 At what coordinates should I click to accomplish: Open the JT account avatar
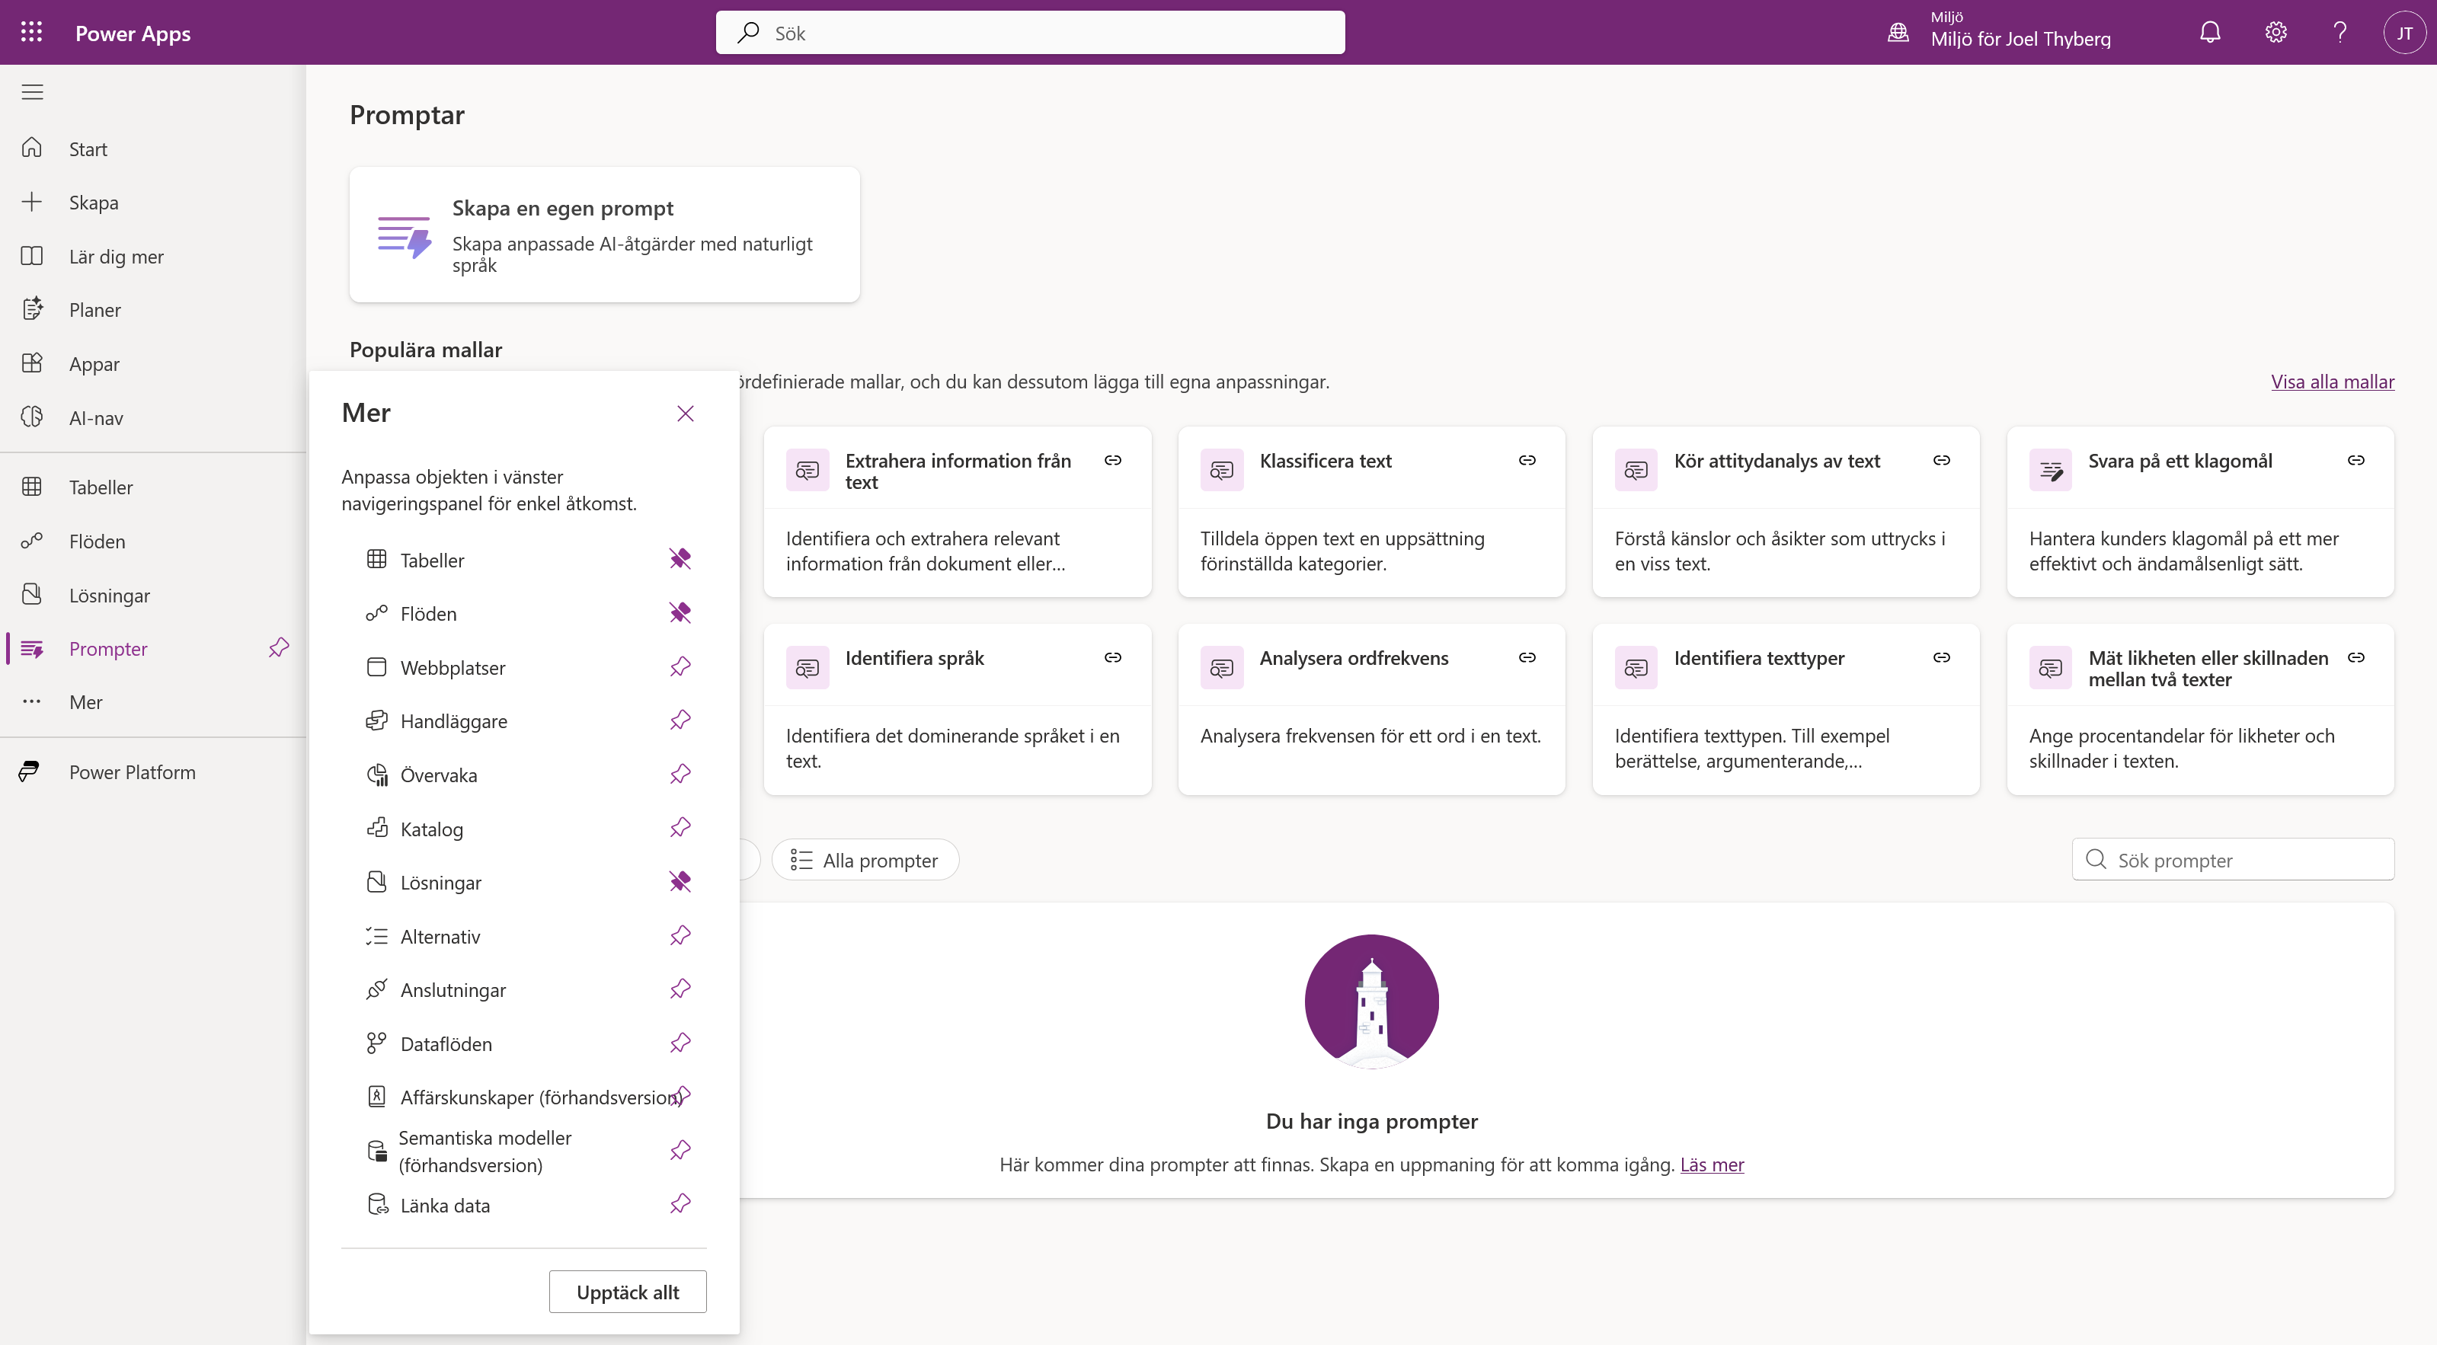[2404, 32]
